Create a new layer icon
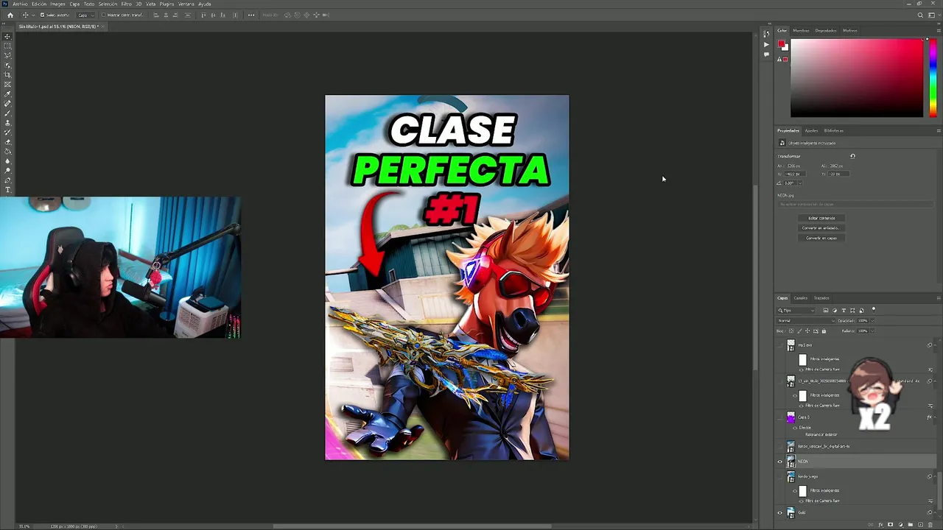Screen dimensions: 943x530 point(921,525)
